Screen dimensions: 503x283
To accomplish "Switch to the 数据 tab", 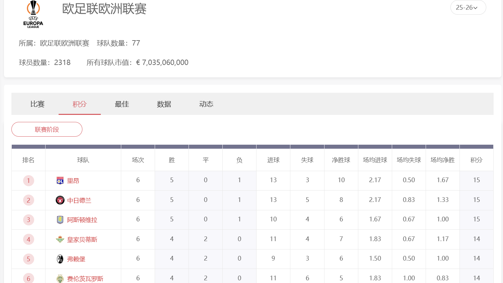I will coord(164,104).
